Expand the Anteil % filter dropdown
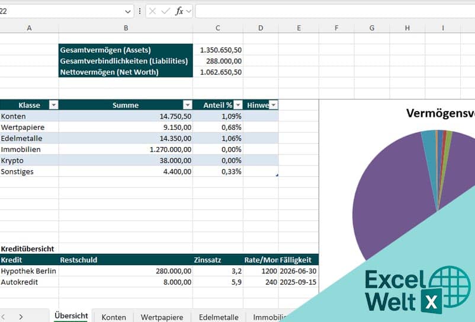 tap(237, 105)
